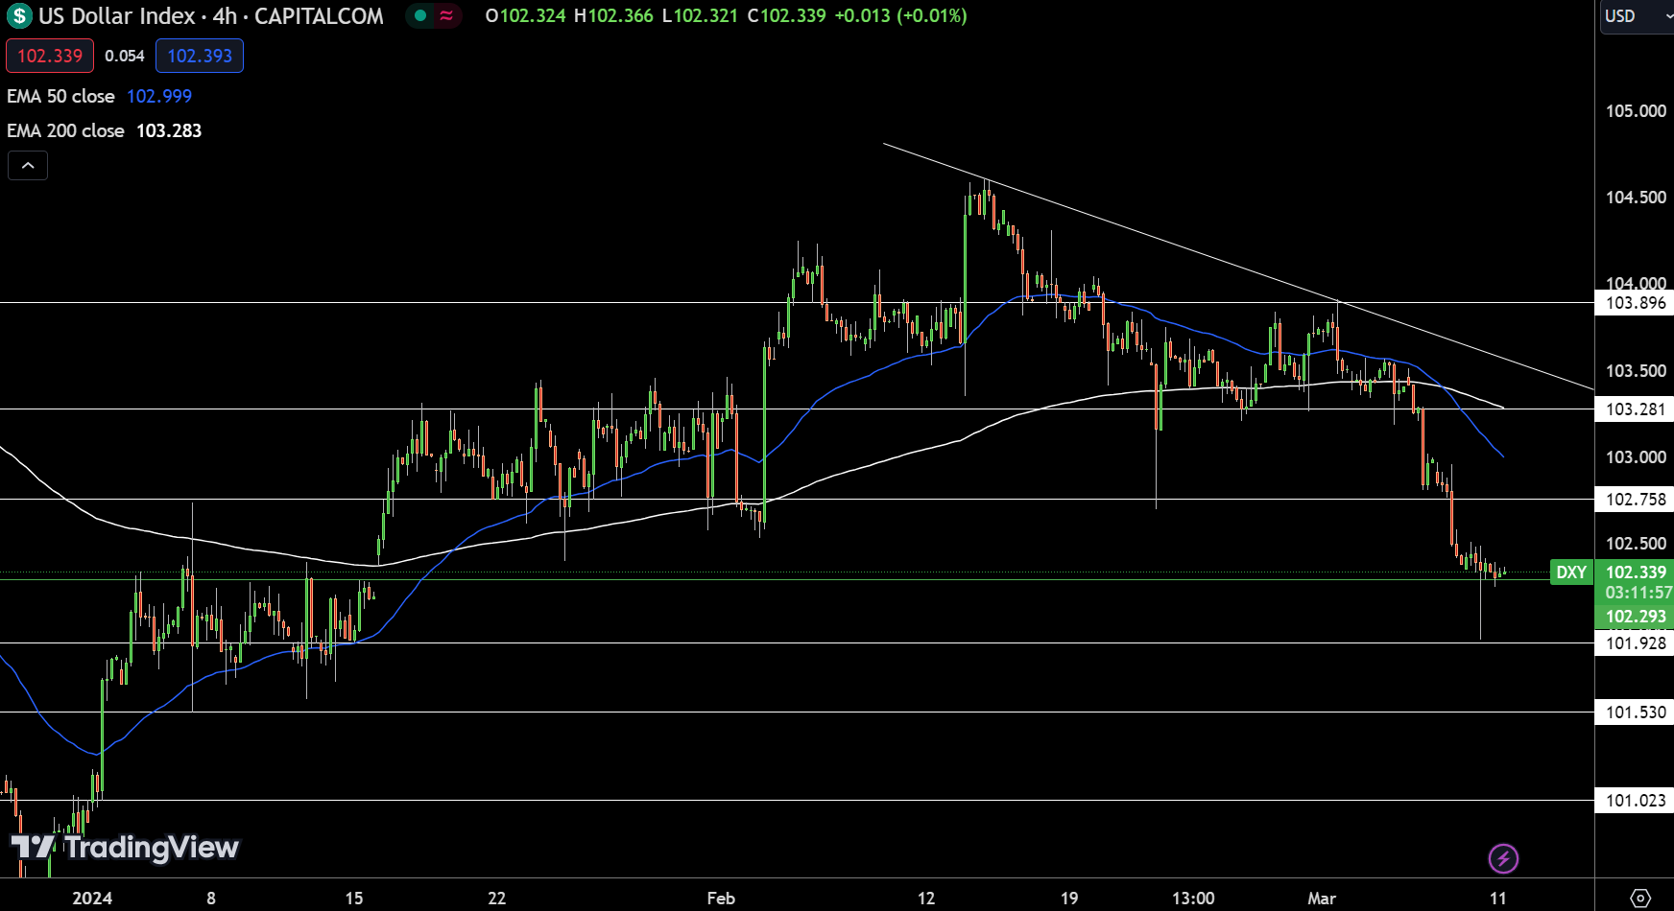Click the US Dollar Index symbol logo icon
The height and width of the screenshot is (911, 1674).
pos(19,16)
